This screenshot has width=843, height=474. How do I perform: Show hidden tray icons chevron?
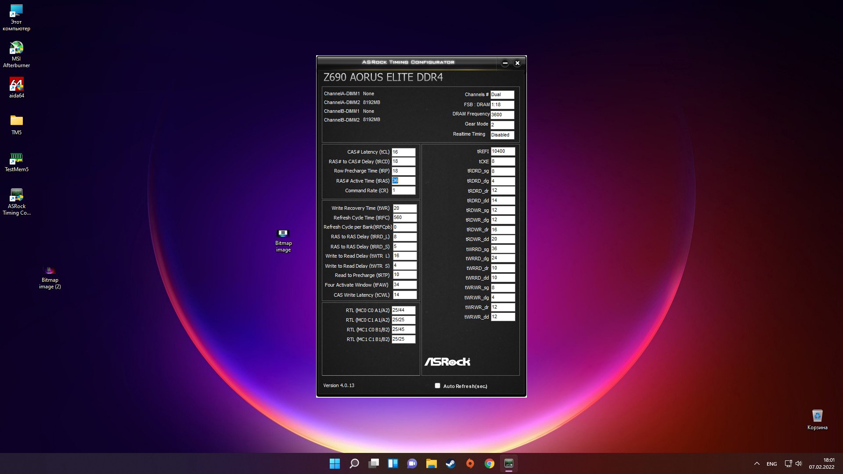757,463
